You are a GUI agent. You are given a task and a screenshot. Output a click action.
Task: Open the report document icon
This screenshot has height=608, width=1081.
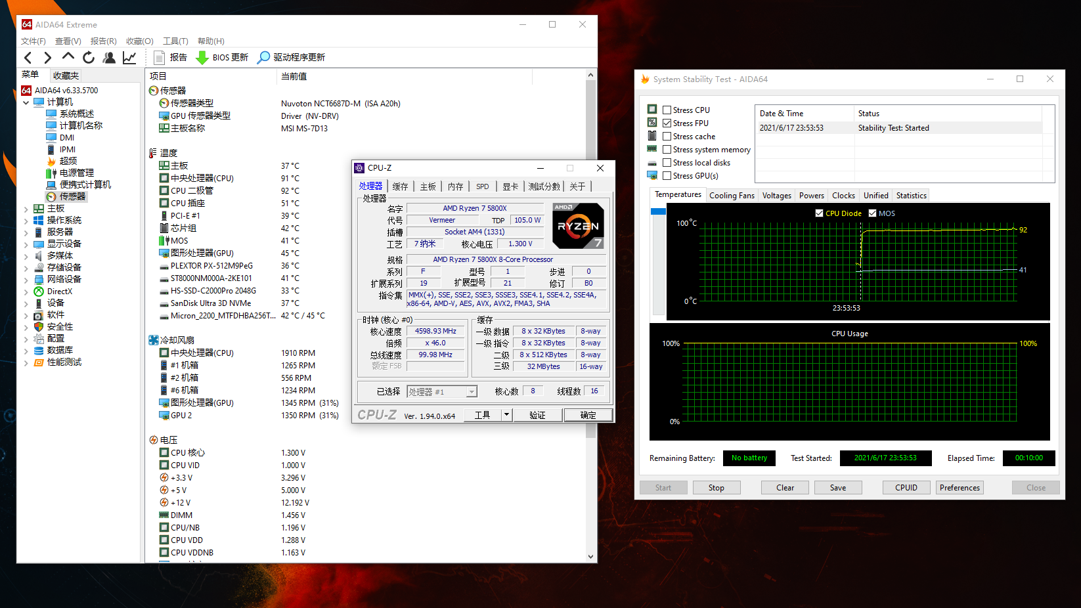point(159,58)
